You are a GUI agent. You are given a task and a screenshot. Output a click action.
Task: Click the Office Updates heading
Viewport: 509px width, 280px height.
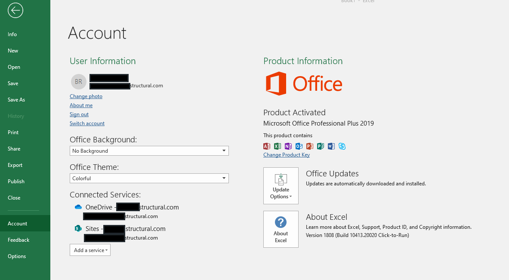[x=332, y=174]
